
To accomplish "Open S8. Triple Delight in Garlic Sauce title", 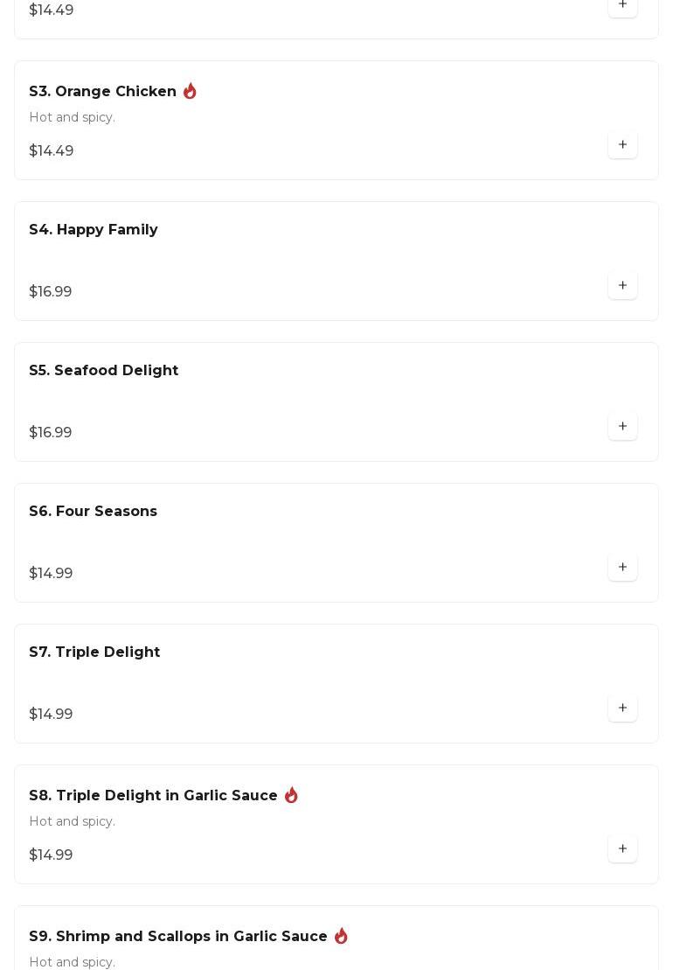I will coord(153,795).
